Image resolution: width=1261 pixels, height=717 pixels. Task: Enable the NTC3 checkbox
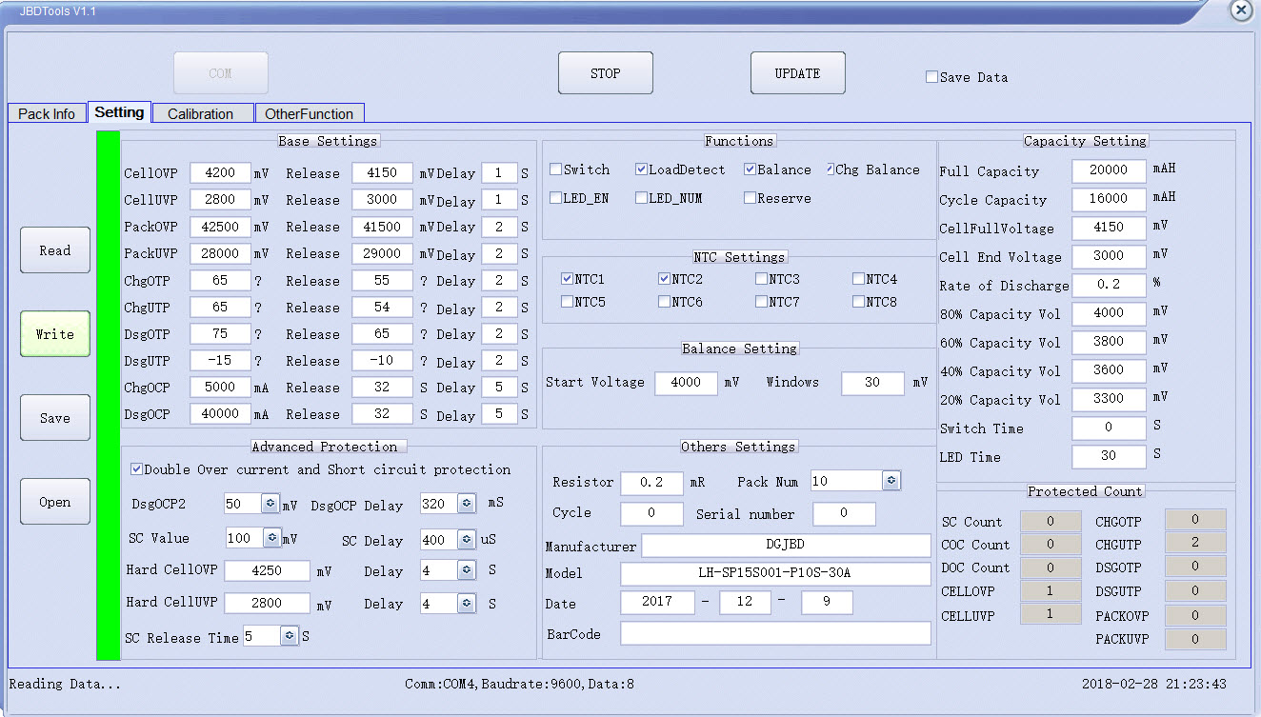pyautogui.click(x=762, y=279)
